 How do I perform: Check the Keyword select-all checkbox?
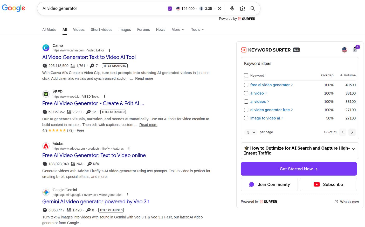pyautogui.click(x=246, y=75)
